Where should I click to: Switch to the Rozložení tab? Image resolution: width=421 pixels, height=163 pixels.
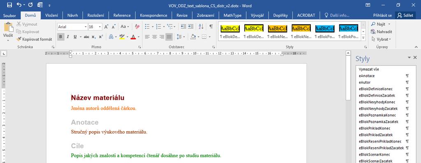(x=95, y=15)
